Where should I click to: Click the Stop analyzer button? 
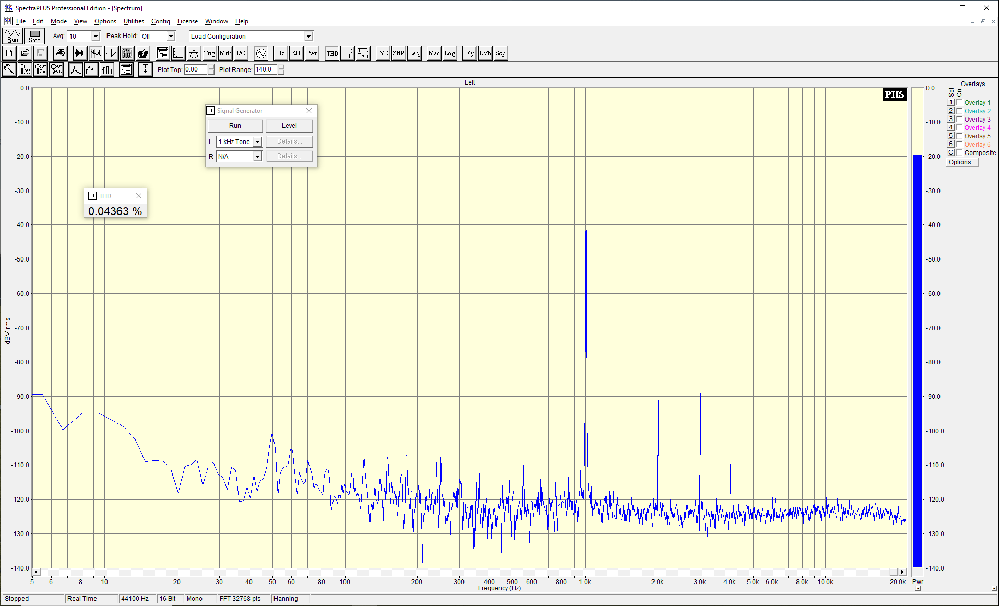(34, 36)
